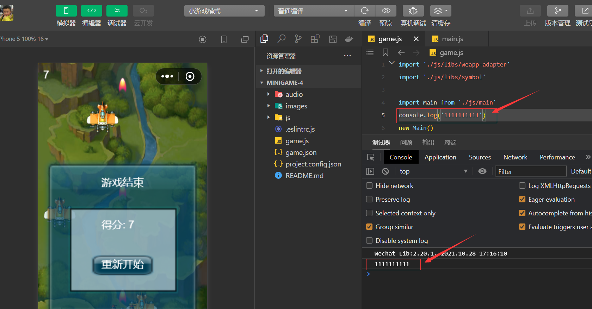Detach simulator into separate window

pos(245,39)
